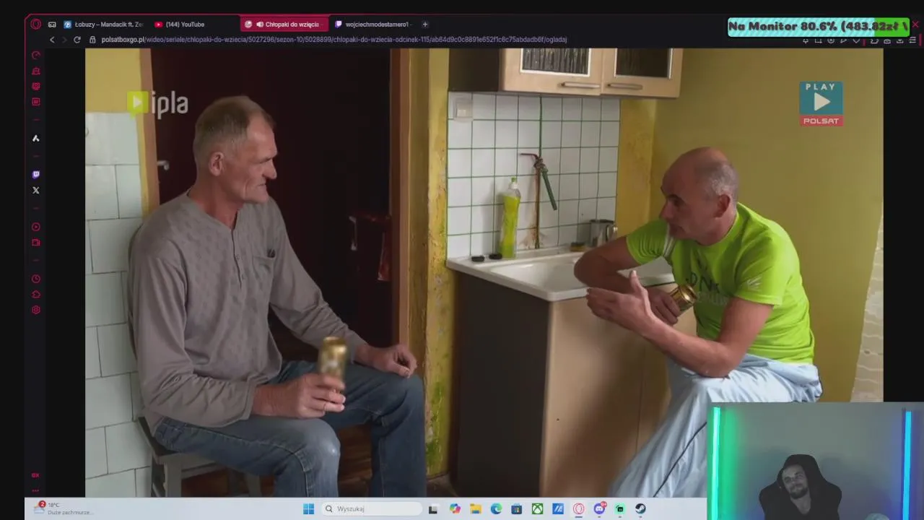This screenshot has height=520, width=924.
Task: Open the sidebar player icon
Action: 36,227
